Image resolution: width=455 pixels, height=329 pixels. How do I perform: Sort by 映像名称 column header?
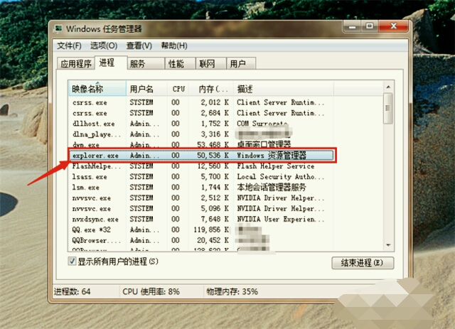click(x=97, y=89)
